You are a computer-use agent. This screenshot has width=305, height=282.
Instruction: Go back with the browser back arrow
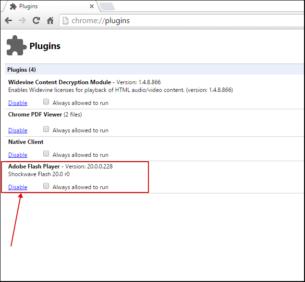(x=8, y=20)
